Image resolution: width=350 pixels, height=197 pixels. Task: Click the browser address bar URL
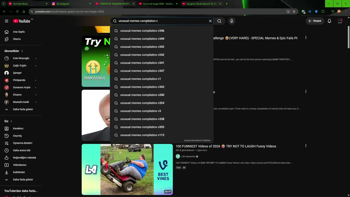tap(69, 11)
